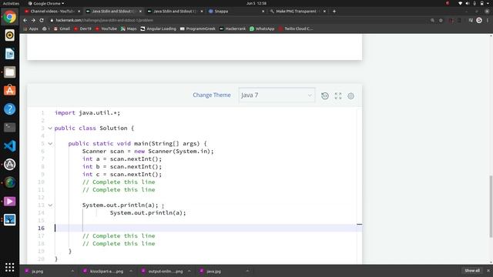
Task: Close the Snappa tab
Action: [263, 12]
